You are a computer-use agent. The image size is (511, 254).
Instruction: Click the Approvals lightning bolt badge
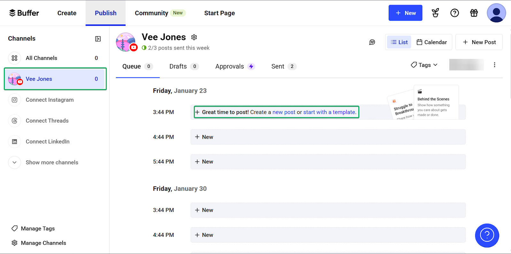tap(251, 66)
